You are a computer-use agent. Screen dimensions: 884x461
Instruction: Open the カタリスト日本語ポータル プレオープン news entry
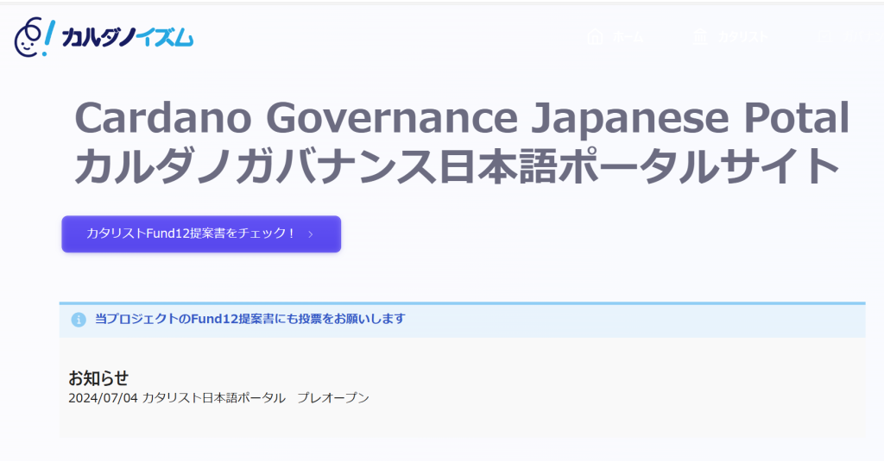(x=256, y=398)
